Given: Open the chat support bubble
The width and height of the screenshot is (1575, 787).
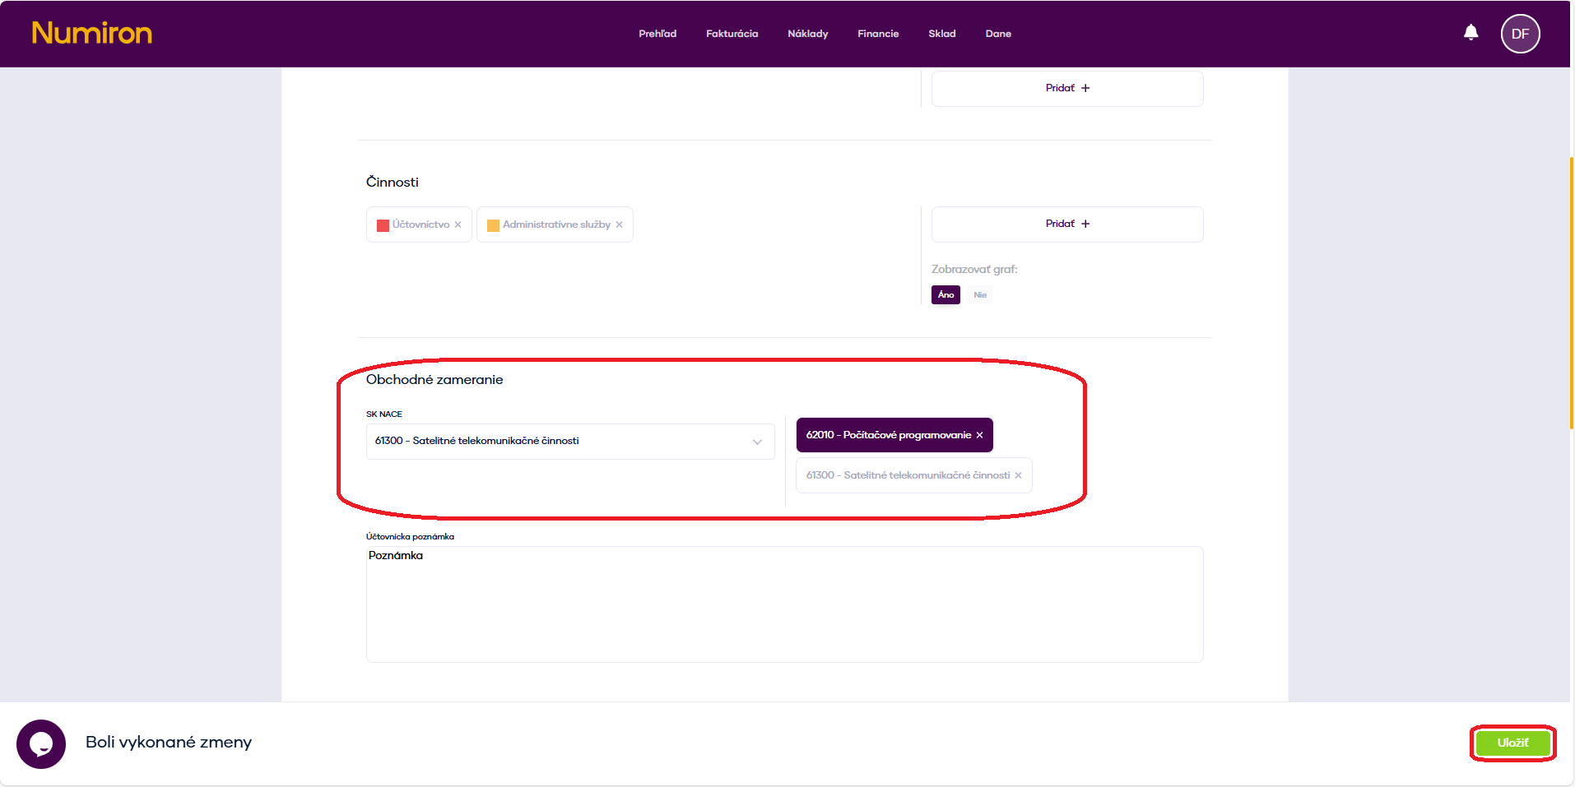Looking at the screenshot, I should 41,743.
